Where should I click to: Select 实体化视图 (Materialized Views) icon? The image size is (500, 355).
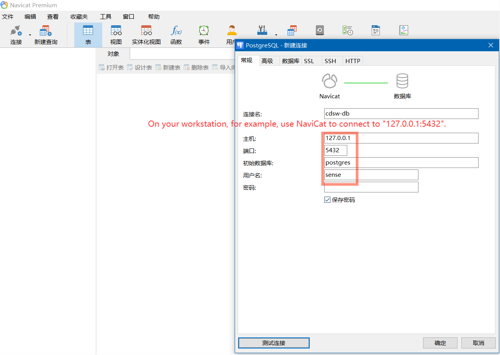[x=146, y=34]
